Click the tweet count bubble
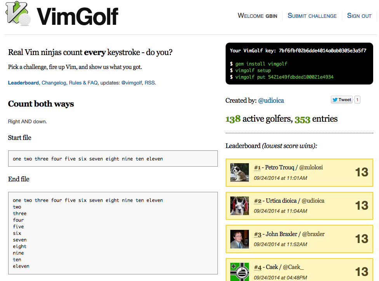Viewport: 379px width, 281px height. tap(357, 100)
